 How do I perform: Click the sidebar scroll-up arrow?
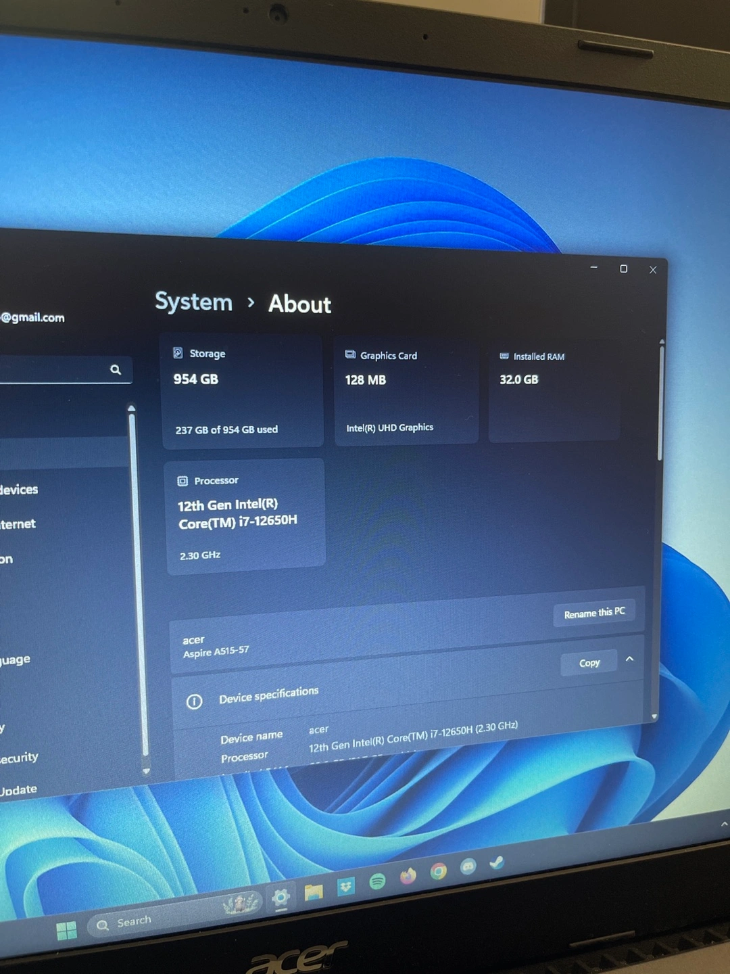[131, 408]
